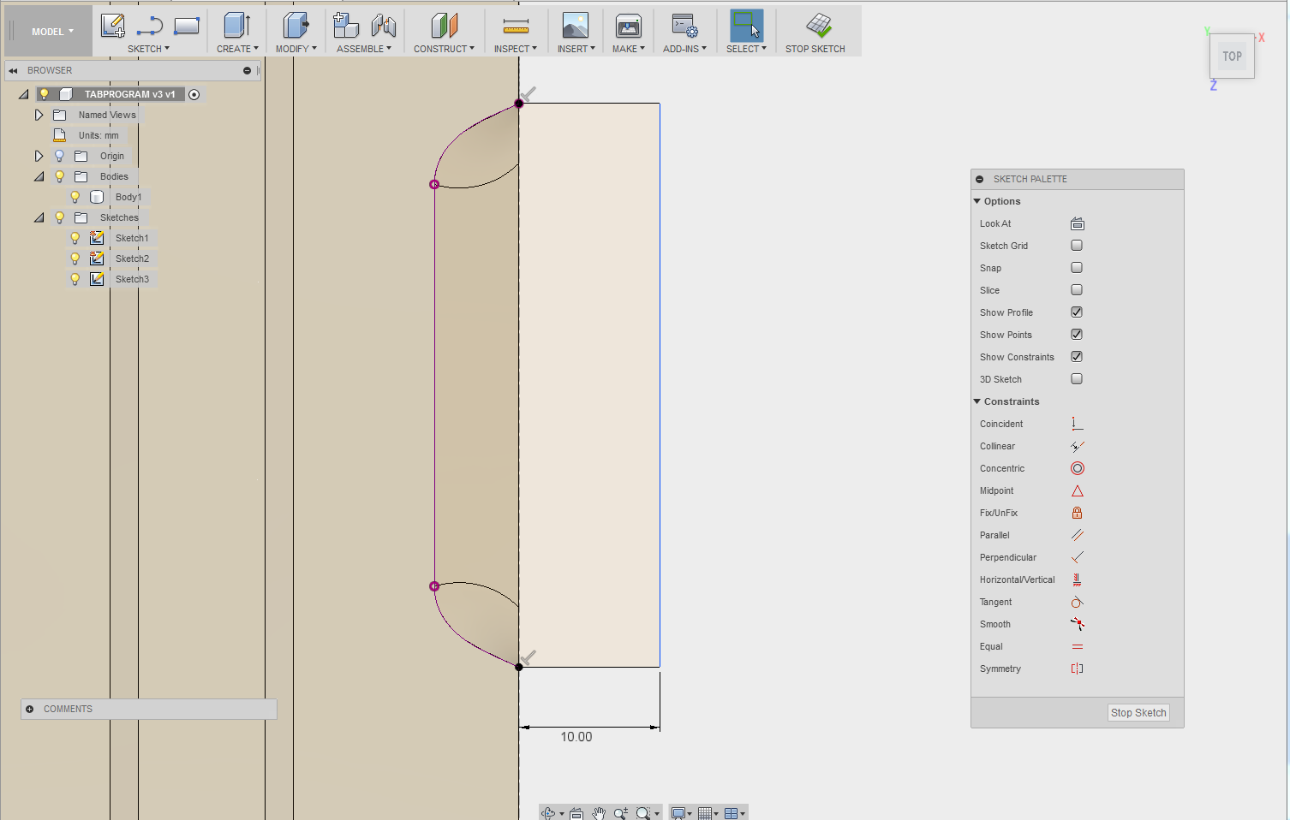Open the Grid and Snaps dropdown
Viewport: 1290px width, 820px height.
coord(709,813)
